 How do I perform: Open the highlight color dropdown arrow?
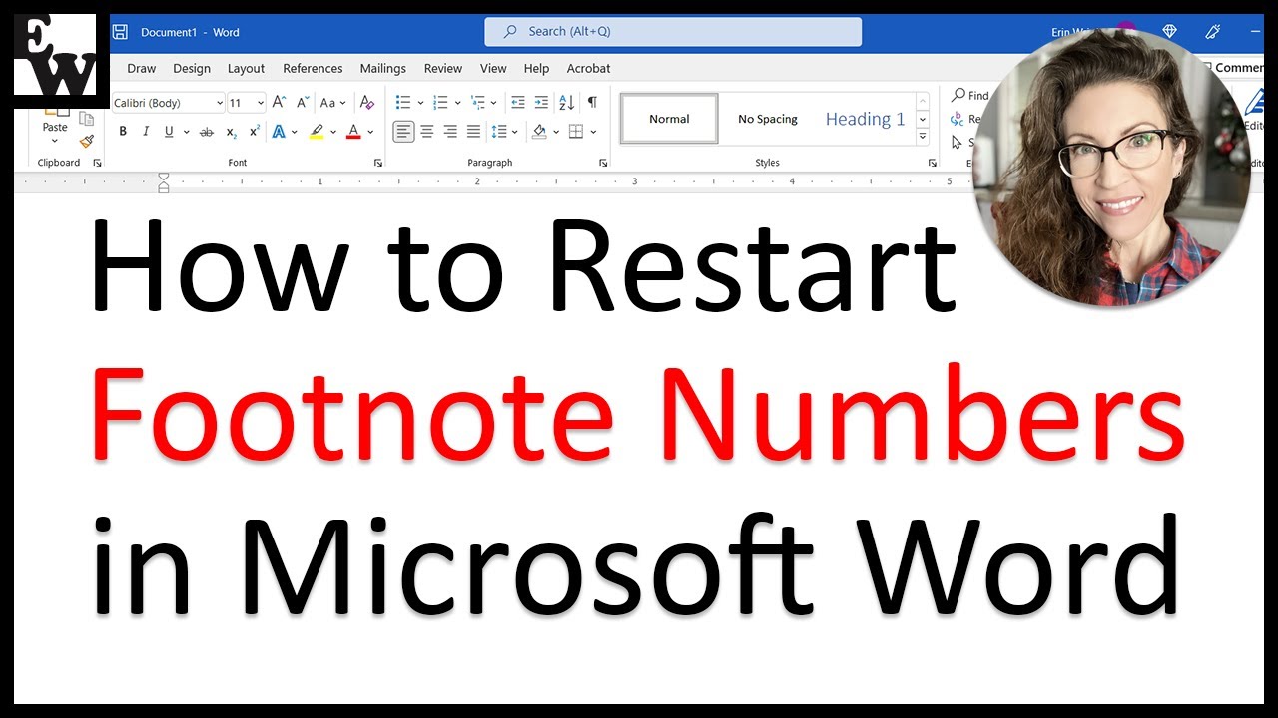coord(331,132)
